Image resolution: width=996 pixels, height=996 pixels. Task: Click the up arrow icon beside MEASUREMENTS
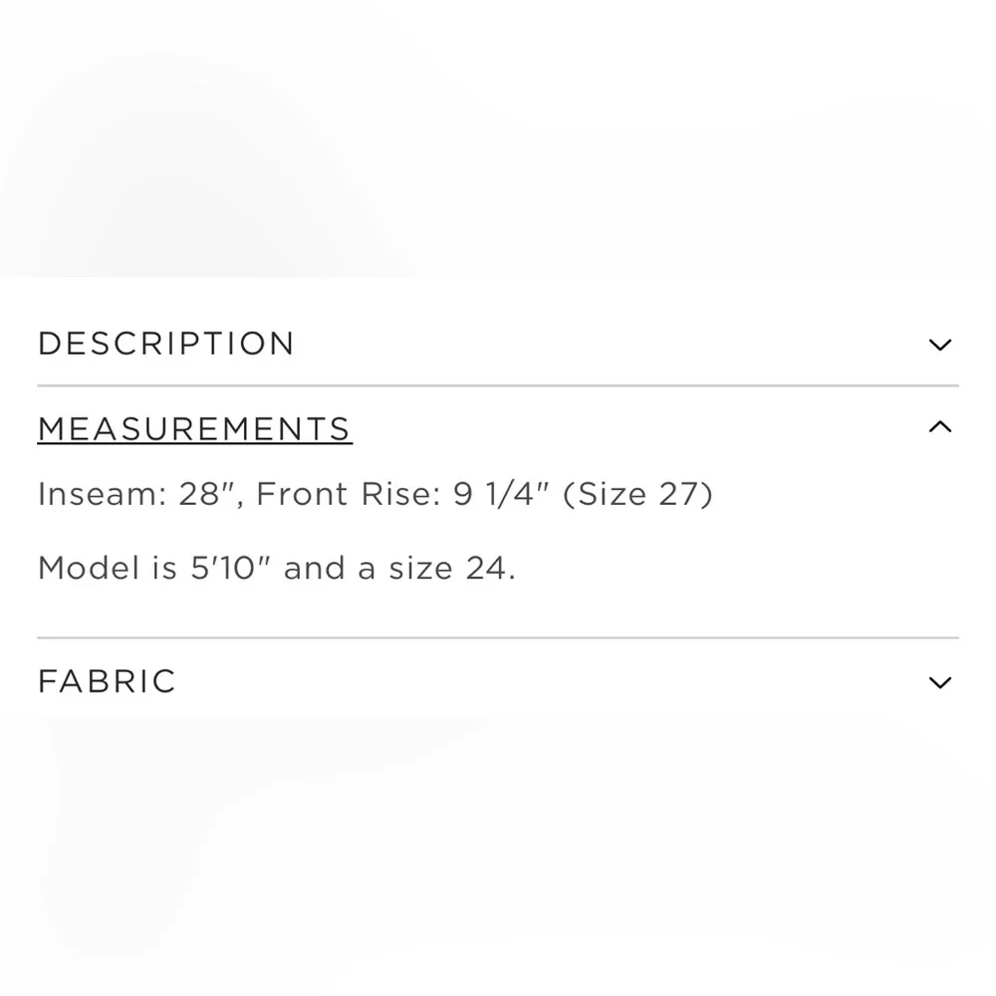point(939,427)
